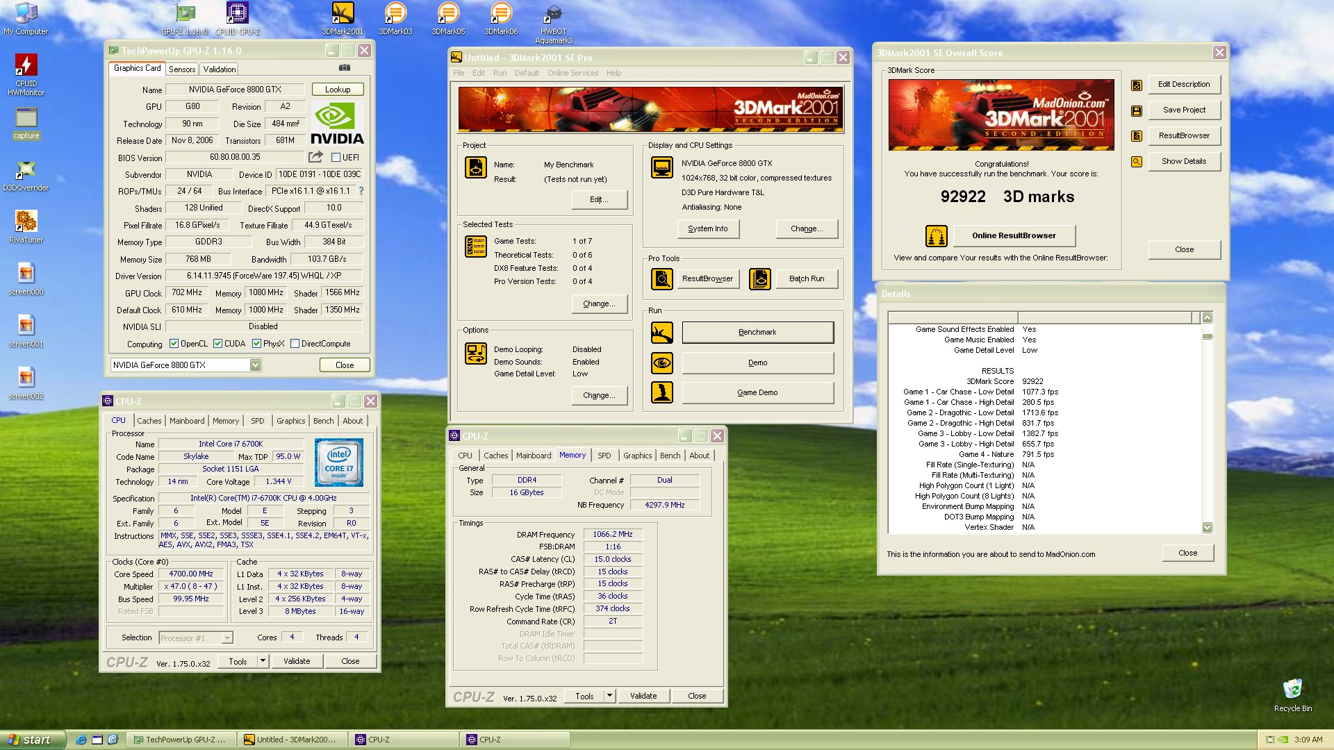Click the Details list scrollbar down arrow

pos(1207,527)
